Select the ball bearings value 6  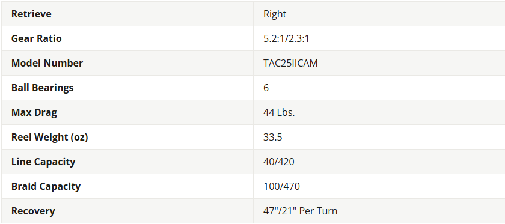(x=266, y=88)
